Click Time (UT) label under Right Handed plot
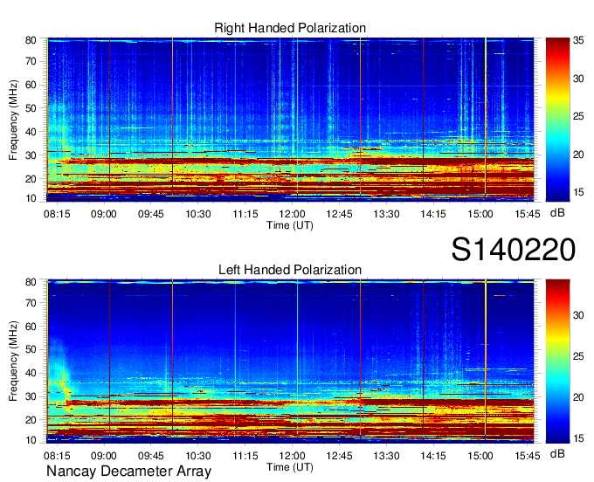594x482 pixels. 290,225
